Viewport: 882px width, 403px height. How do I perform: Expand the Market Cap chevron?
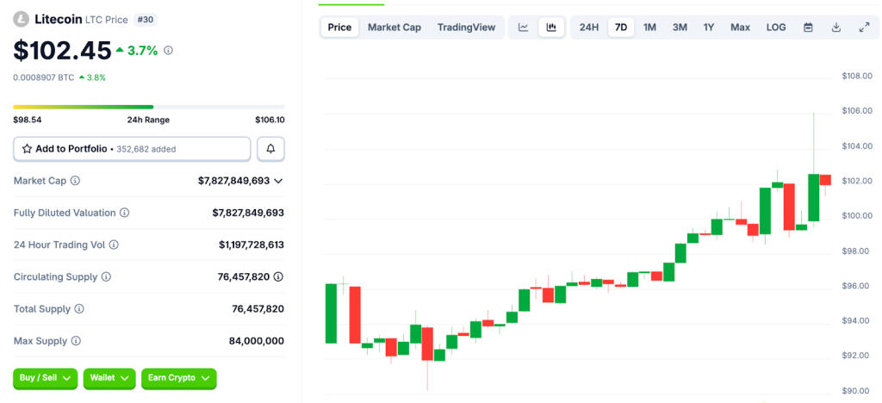point(278,181)
